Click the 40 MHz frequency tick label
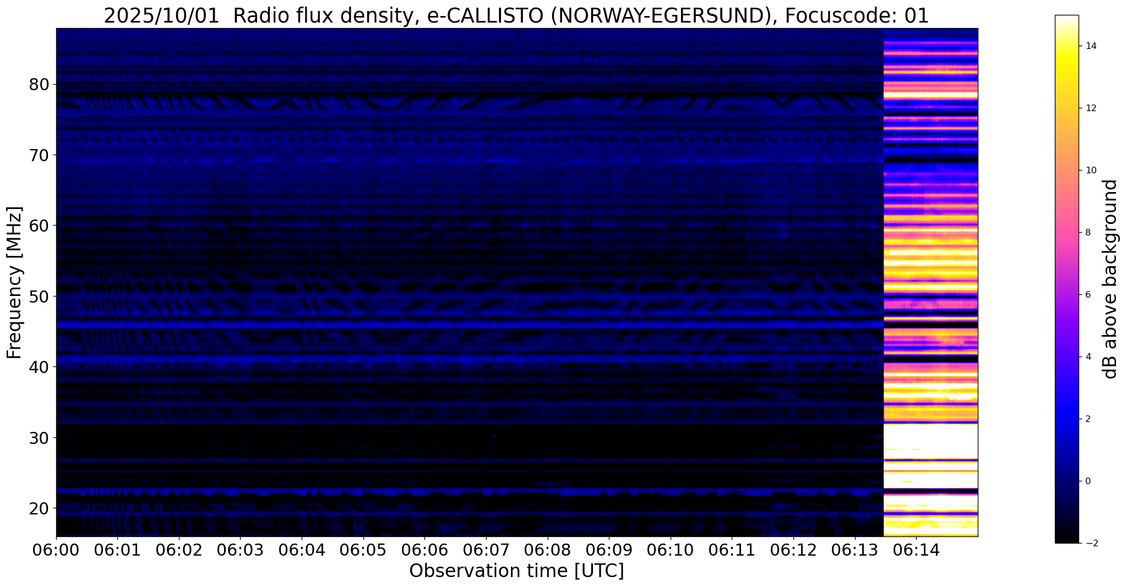The image size is (1127, 587). (x=40, y=367)
